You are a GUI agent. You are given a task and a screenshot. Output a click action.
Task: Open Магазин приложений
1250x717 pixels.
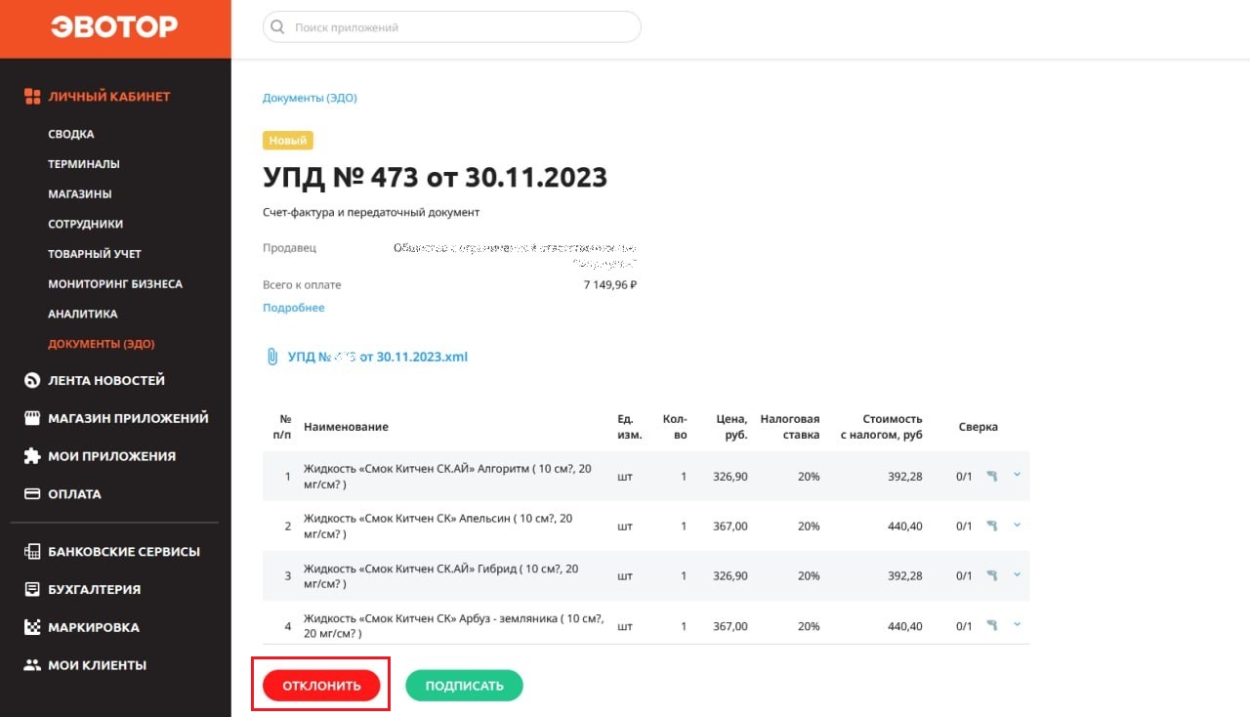pyautogui.click(x=129, y=418)
